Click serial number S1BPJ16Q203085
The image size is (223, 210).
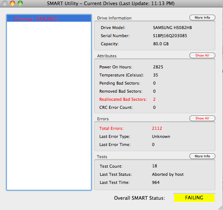click(x=170, y=36)
